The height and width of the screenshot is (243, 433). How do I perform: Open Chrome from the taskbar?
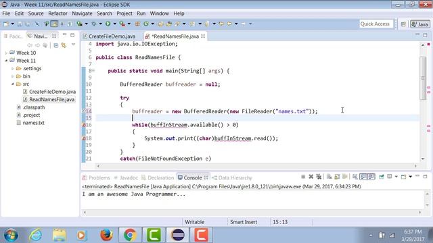tap(130, 235)
